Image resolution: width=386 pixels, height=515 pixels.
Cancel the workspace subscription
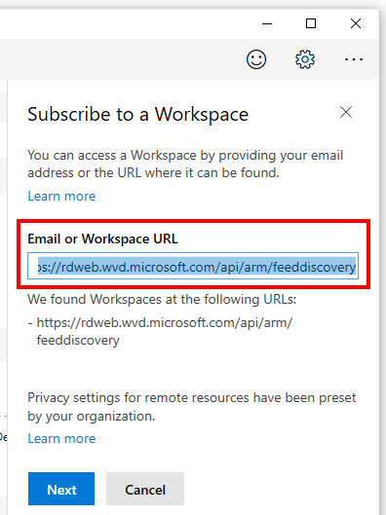(145, 489)
